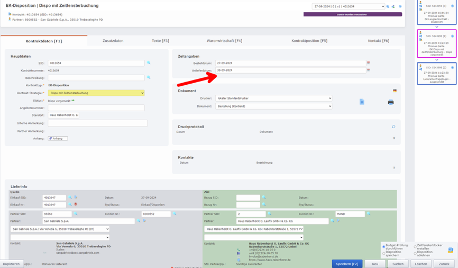Viewport: 458px width, 268px height.
Task: Open calendar picker for Bestelldatum
Action: click(x=369, y=63)
